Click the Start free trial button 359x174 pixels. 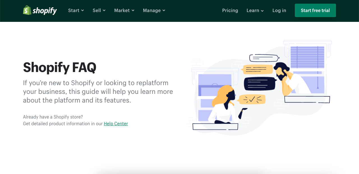click(x=315, y=10)
